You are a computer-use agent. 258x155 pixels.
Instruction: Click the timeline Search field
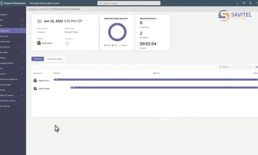point(235,67)
